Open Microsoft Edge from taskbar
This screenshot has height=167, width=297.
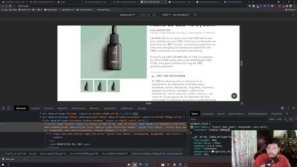(x=140, y=165)
